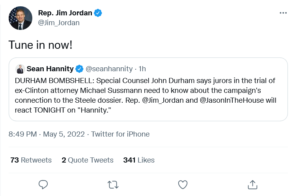The height and width of the screenshot is (196, 295).
Task: Click the 1h timestamp in quoted tweet
Action: 142,69
